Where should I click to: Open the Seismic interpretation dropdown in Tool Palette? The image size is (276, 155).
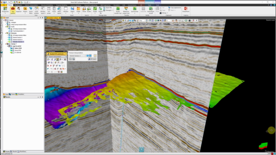56,57
